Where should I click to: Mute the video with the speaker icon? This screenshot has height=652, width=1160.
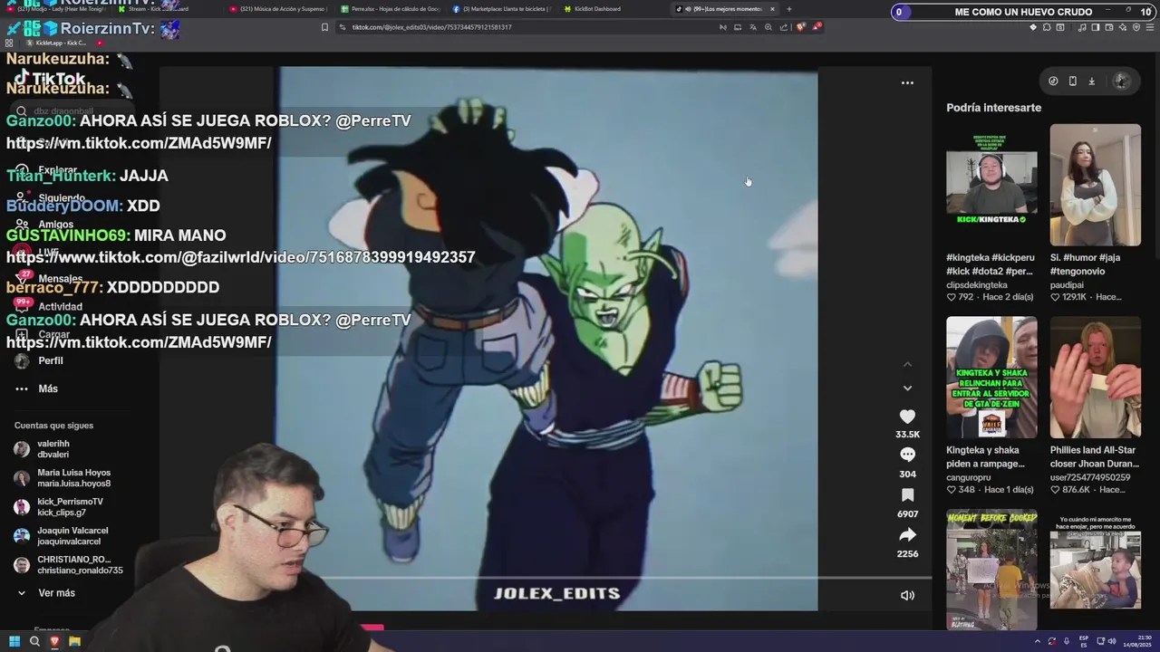coord(907,595)
